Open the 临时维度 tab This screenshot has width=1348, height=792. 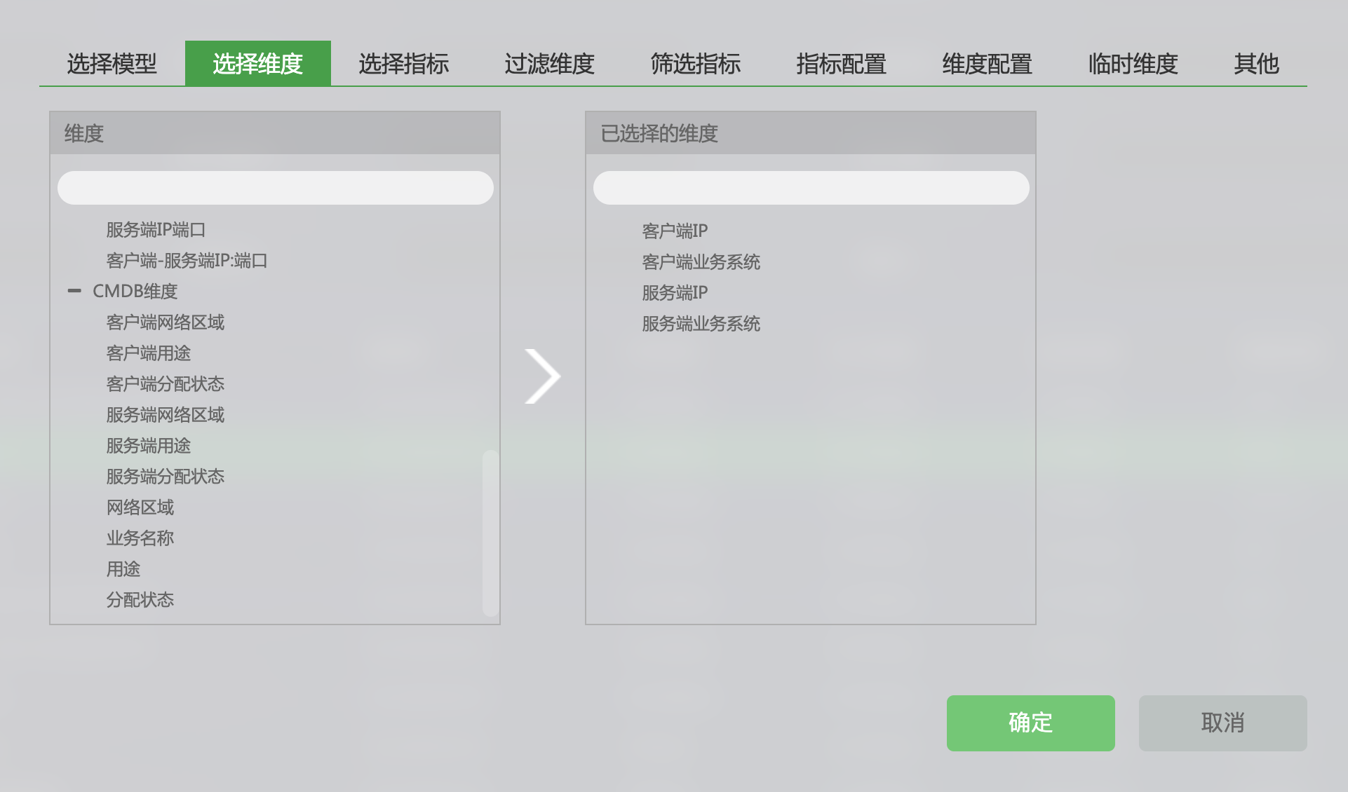[x=1133, y=64]
